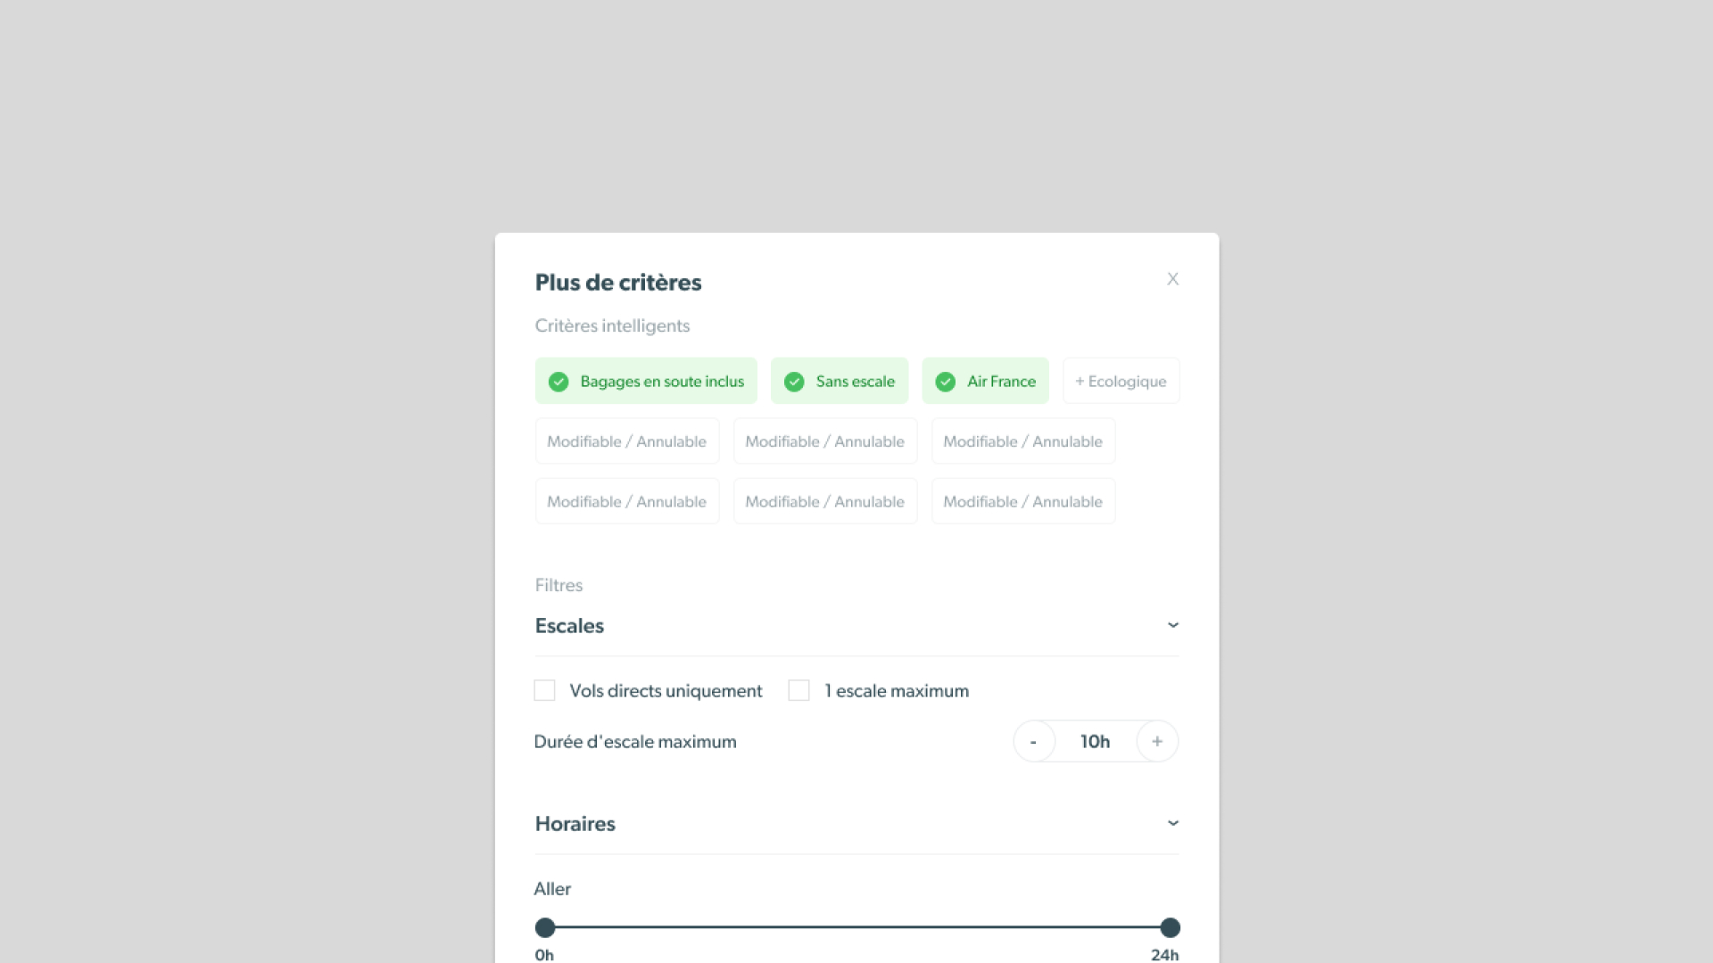Click the checkmark icon on Bagages chip
Image resolution: width=1713 pixels, height=963 pixels.
coord(559,382)
